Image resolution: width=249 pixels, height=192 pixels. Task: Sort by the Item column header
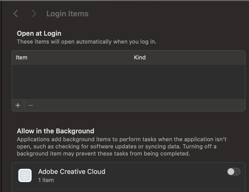tap(22, 57)
